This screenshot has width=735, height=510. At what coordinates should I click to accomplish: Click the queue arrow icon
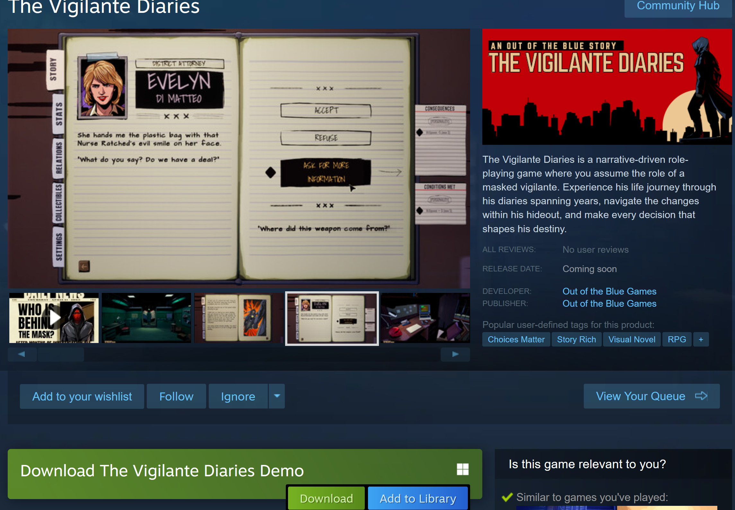[x=701, y=396]
